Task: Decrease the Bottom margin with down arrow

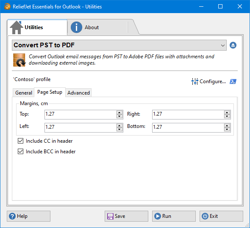Action: [227, 130]
